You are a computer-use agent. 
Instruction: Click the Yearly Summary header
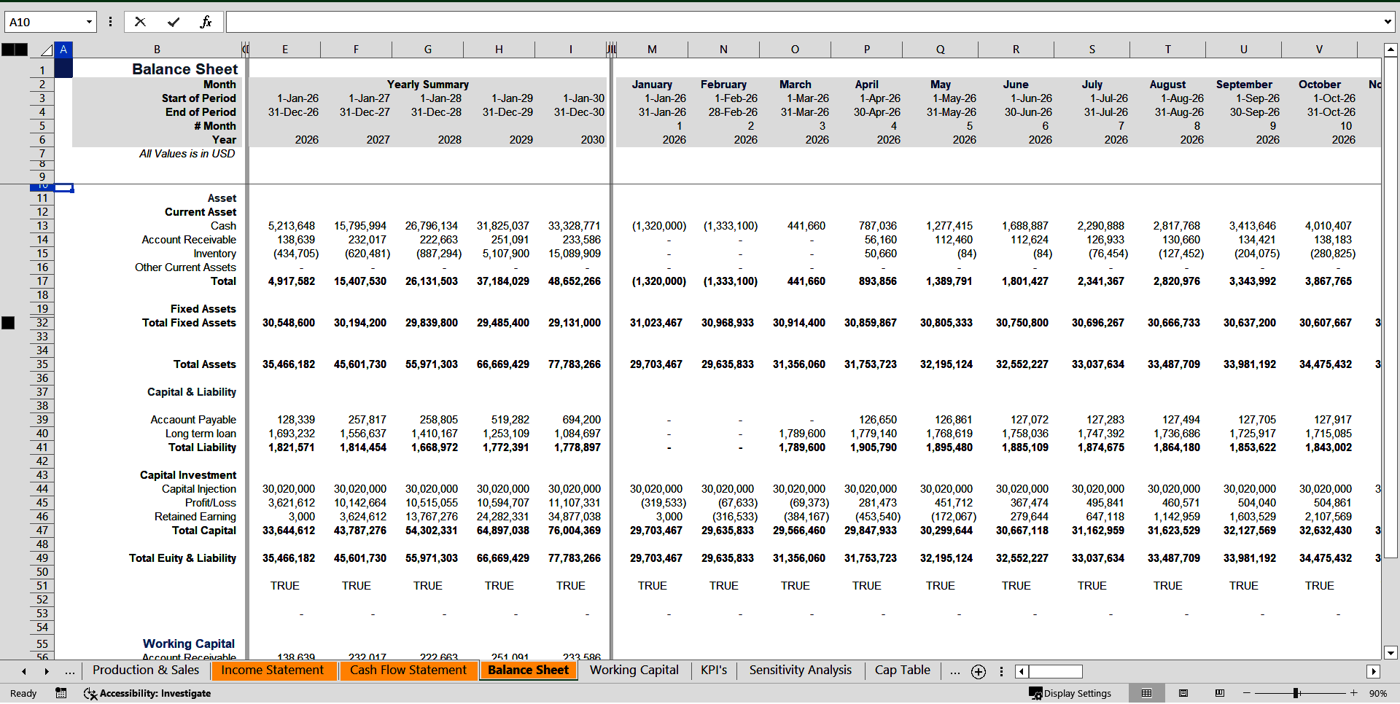click(427, 85)
